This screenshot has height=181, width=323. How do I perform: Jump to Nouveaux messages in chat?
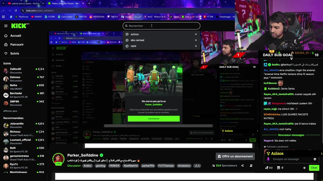(291, 135)
